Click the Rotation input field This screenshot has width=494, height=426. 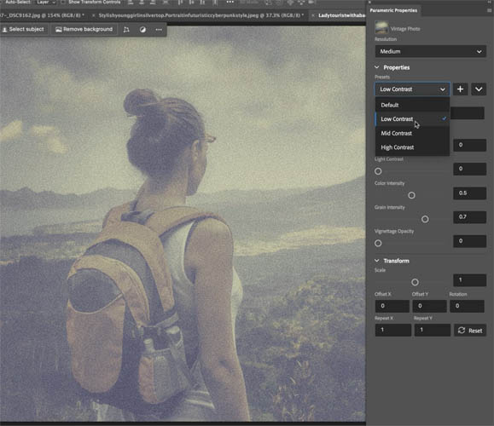click(467, 306)
